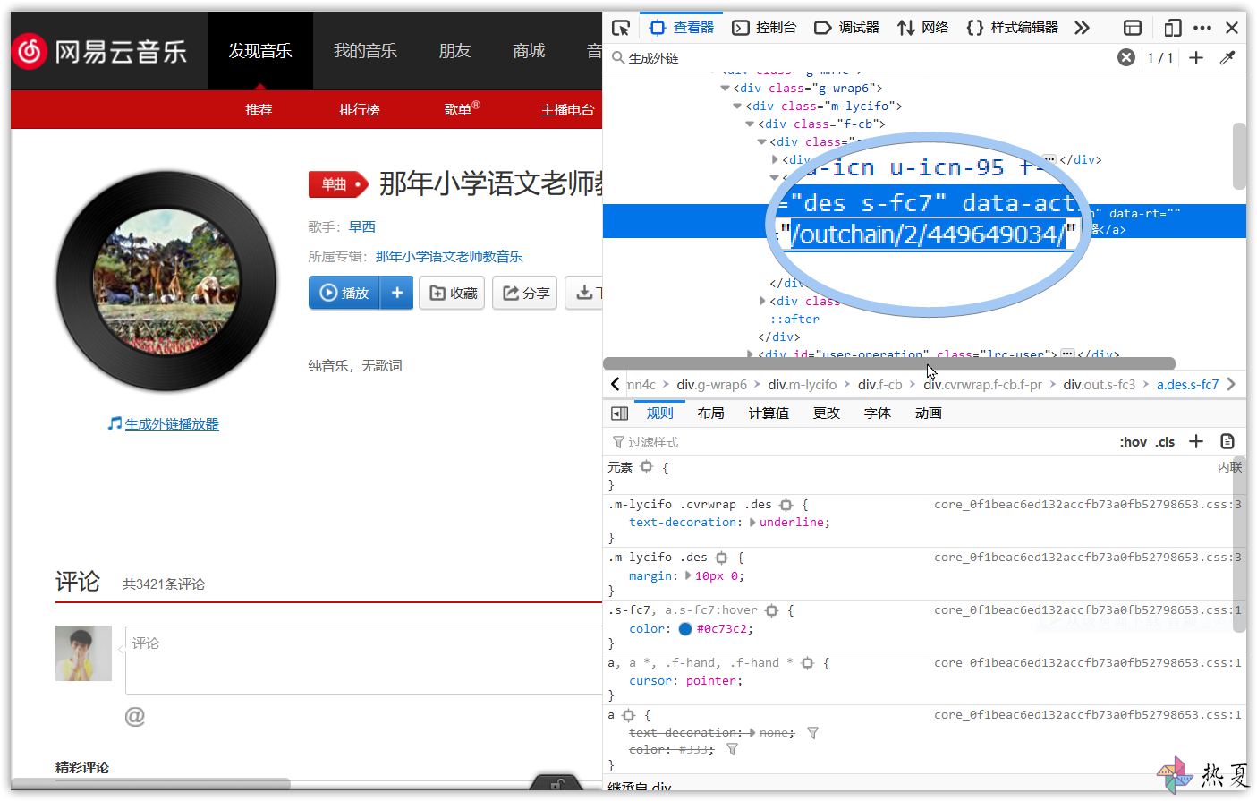Click the @ mention icon under comment box

pyautogui.click(x=134, y=716)
